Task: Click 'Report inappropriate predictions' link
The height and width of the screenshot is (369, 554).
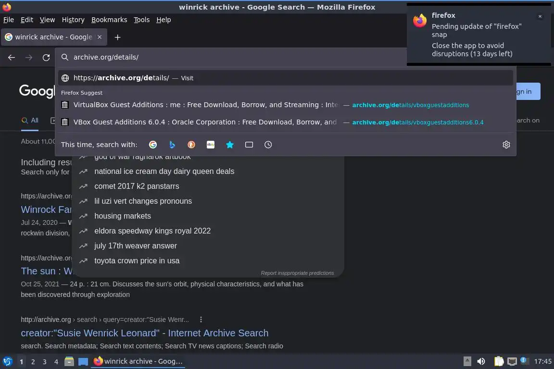Action: click(297, 273)
